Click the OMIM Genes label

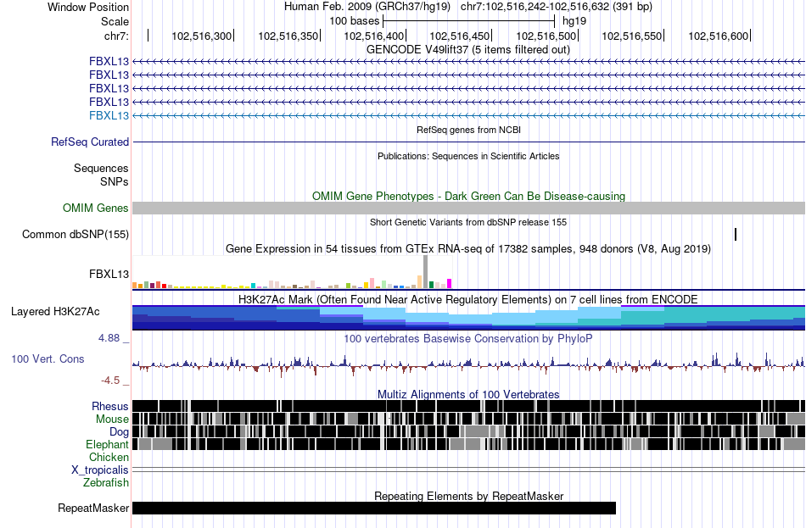point(96,208)
